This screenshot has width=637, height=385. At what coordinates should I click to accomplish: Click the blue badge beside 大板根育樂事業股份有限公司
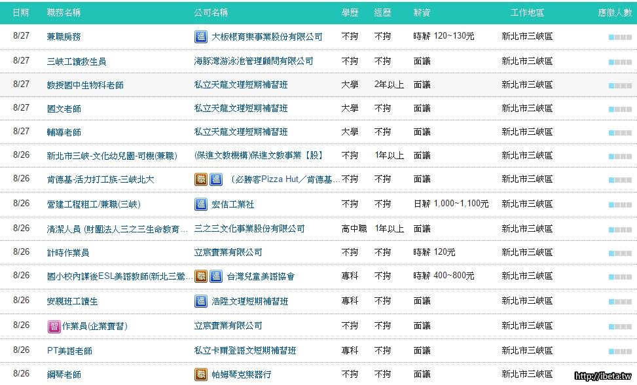pyautogui.click(x=201, y=37)
